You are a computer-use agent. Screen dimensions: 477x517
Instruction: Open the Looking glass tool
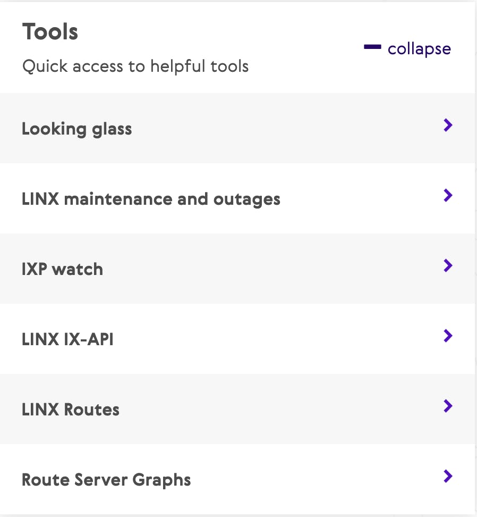click(76, 129)
